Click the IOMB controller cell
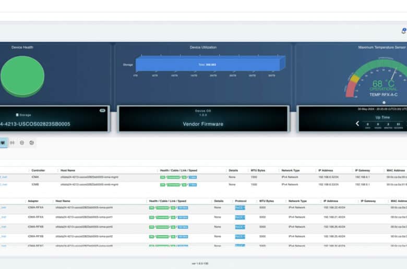 pyautogui.click(x=35, y=185)
